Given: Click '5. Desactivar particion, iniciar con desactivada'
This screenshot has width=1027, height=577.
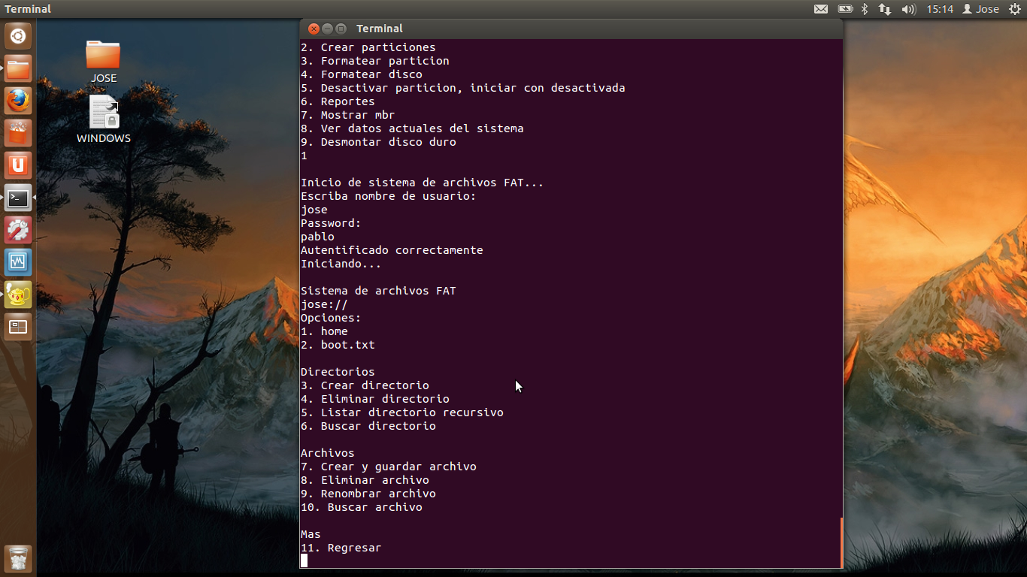Looking at the screenshot, I should coord(462,88).
